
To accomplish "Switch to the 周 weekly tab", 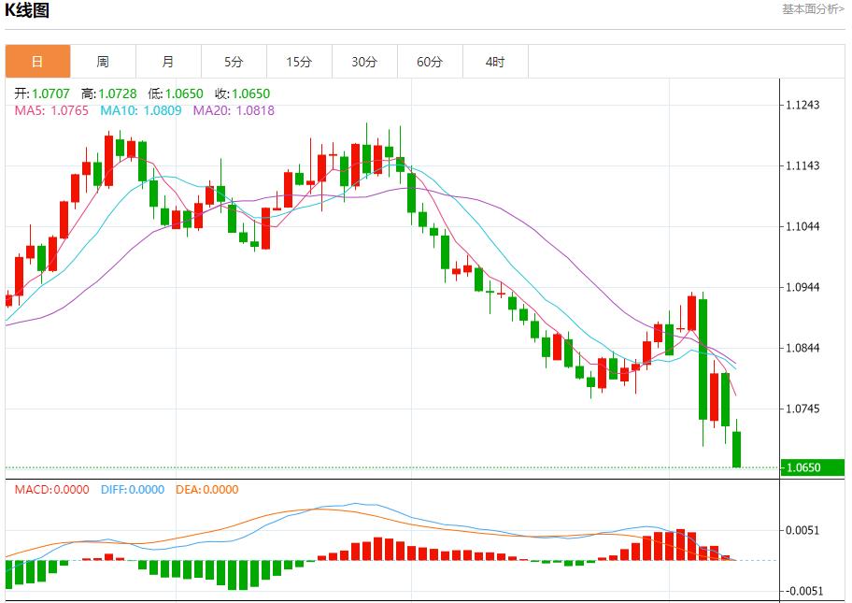I will (103, 62).
